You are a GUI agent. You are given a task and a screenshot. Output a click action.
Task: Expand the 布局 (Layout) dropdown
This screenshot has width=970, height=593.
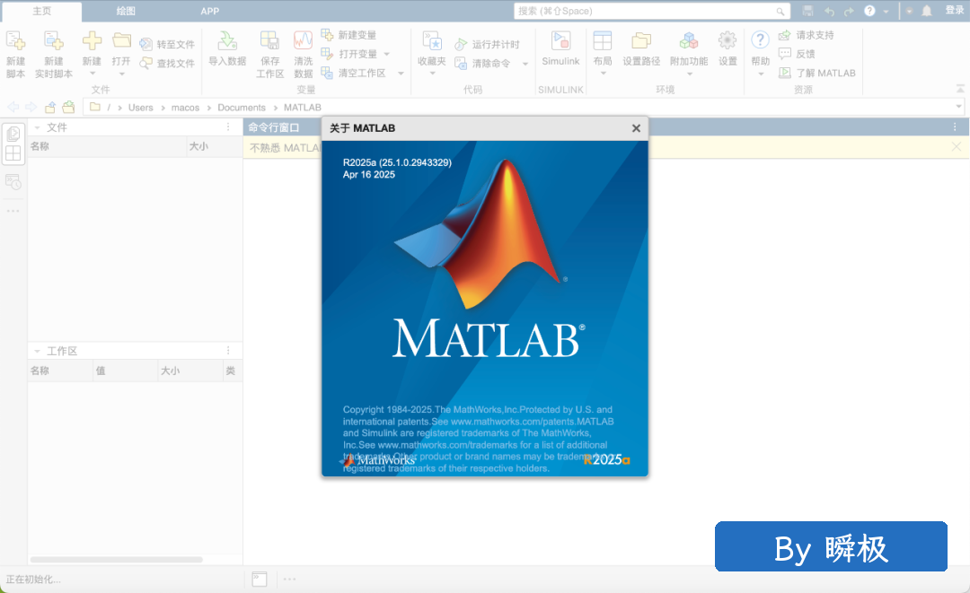(603, 74)
